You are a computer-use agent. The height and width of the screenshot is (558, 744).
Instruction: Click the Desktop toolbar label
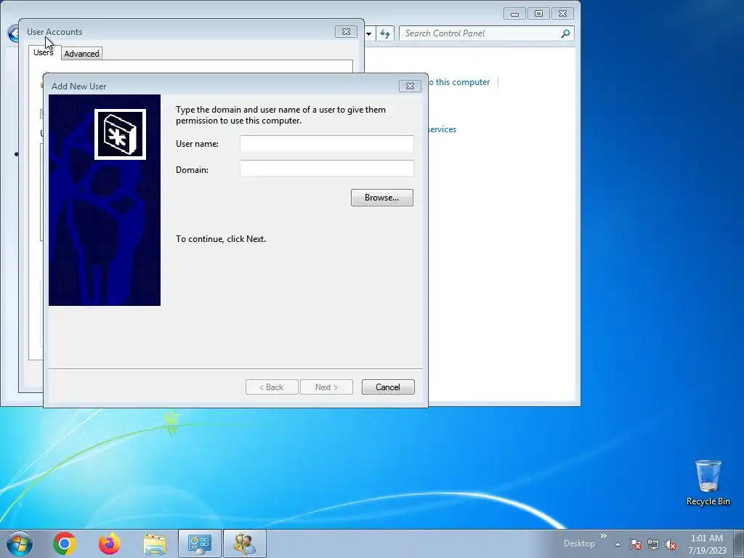pos(579,543)
